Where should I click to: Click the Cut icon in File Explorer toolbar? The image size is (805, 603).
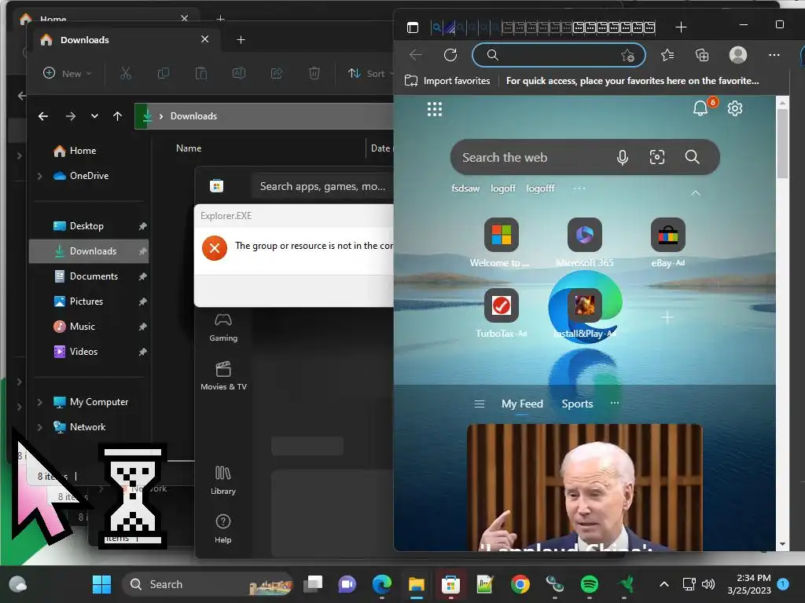click(126, 73)
